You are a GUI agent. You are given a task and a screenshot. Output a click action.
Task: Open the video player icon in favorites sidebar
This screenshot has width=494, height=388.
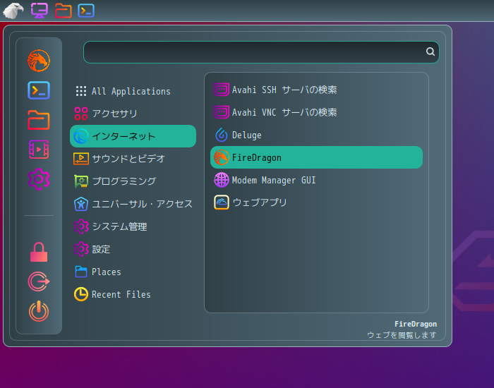click(x=39, y=150)
